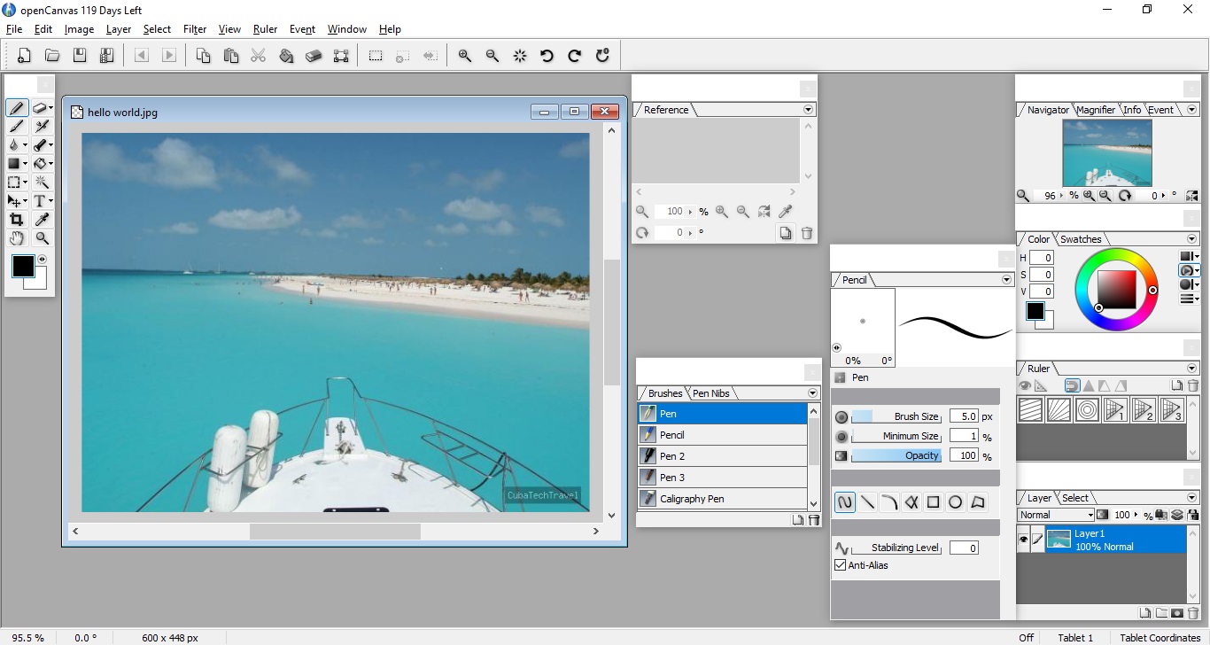This screenshot has height=645, width=1210.
Task: Select the straight line drawing mode
Action: [867, 502]
